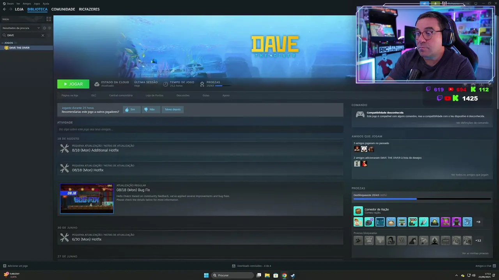Screen dimensions: 499x280
Task: Open advanced filter icon beside search
Action: 50,35
